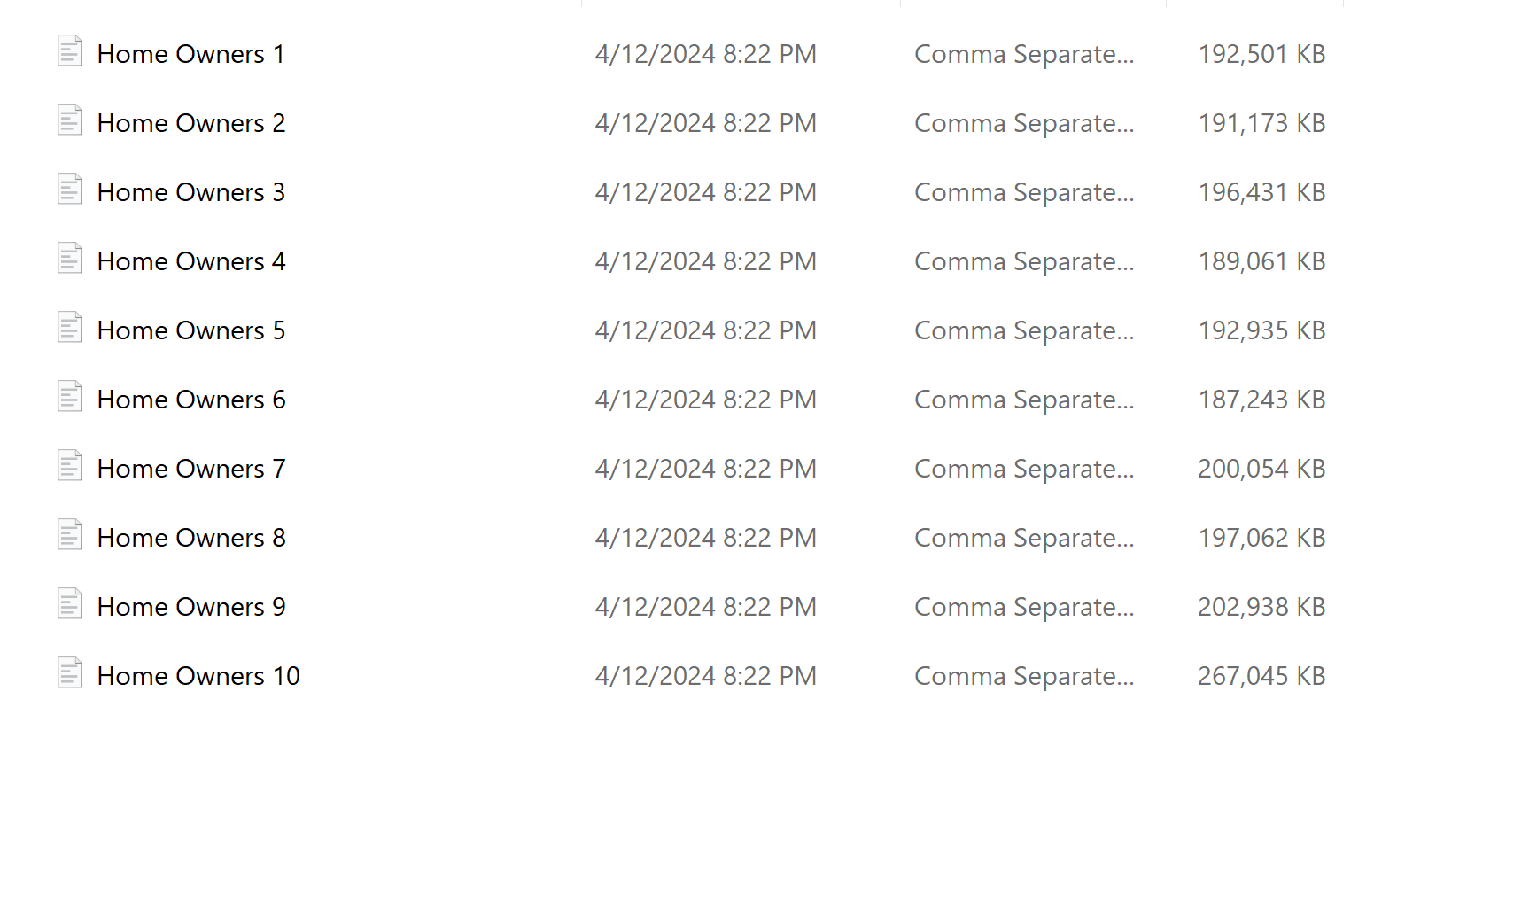Click the Home Owners 1 file name
Image resolution: width=1537 pixels, height=901 pixels.
click(191, 54)
